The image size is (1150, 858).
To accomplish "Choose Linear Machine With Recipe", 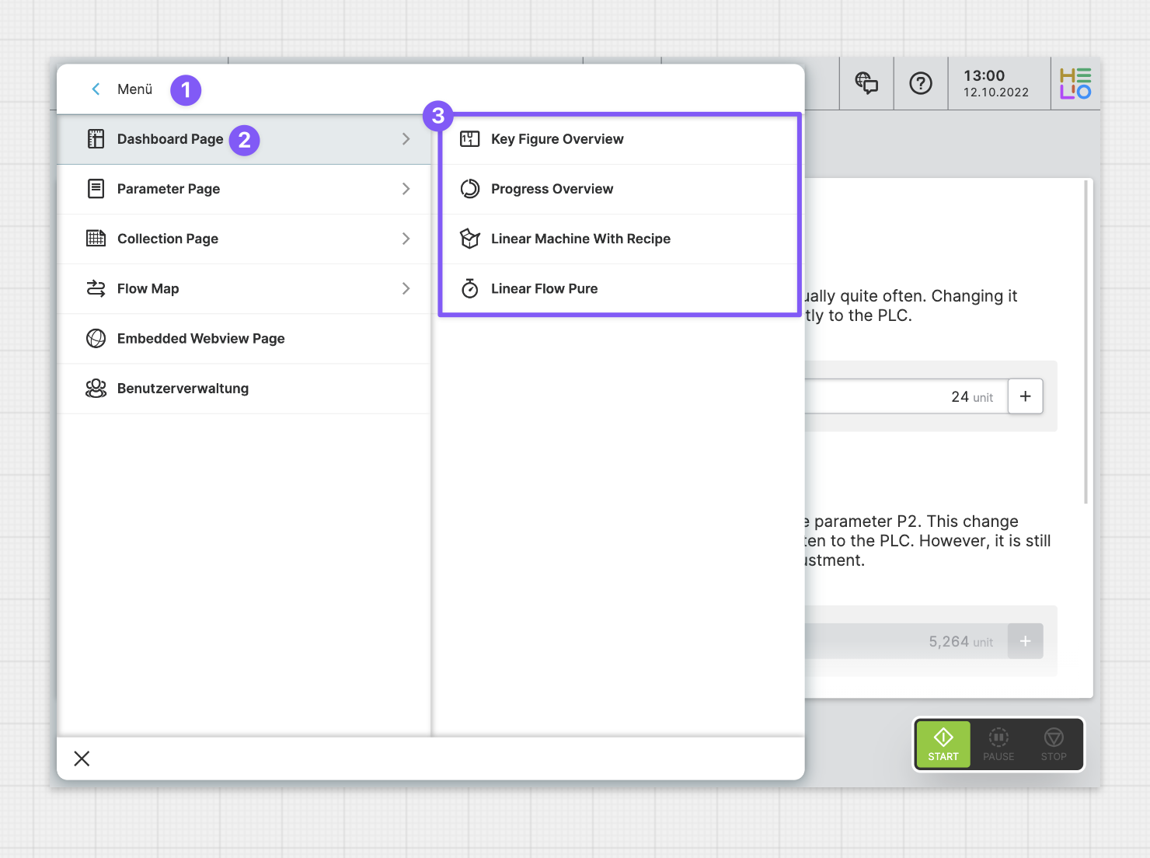I will 580,239.
